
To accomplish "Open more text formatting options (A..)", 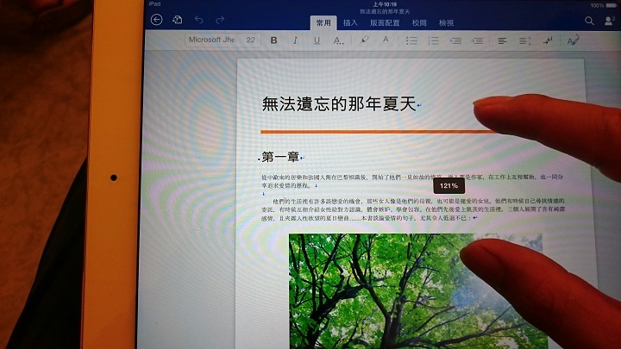I will (338, 41).
